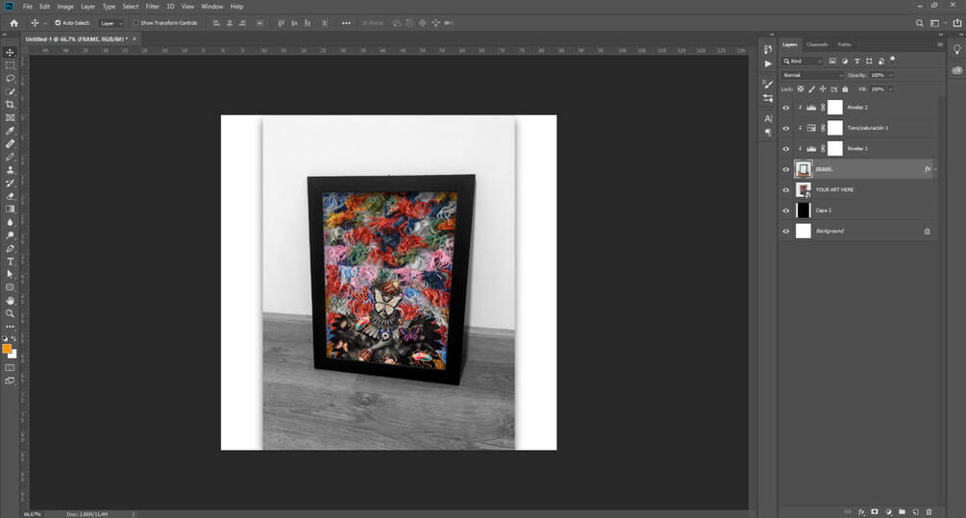Hide the Niveles 1 layer

coord(785,148)
